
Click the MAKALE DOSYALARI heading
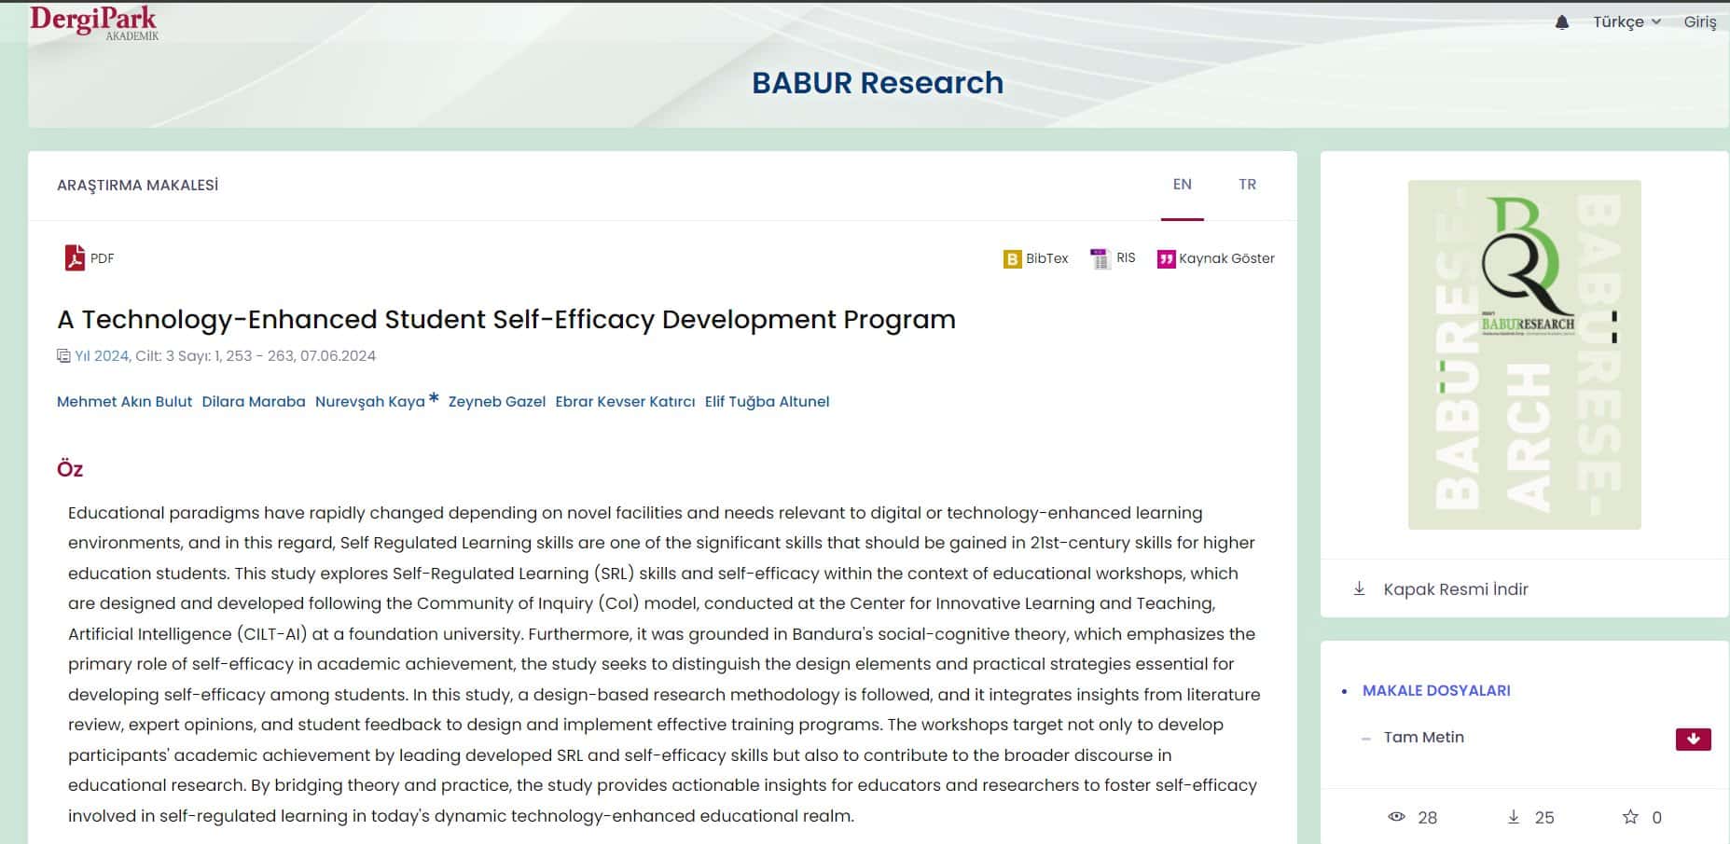coord(1436,691)
